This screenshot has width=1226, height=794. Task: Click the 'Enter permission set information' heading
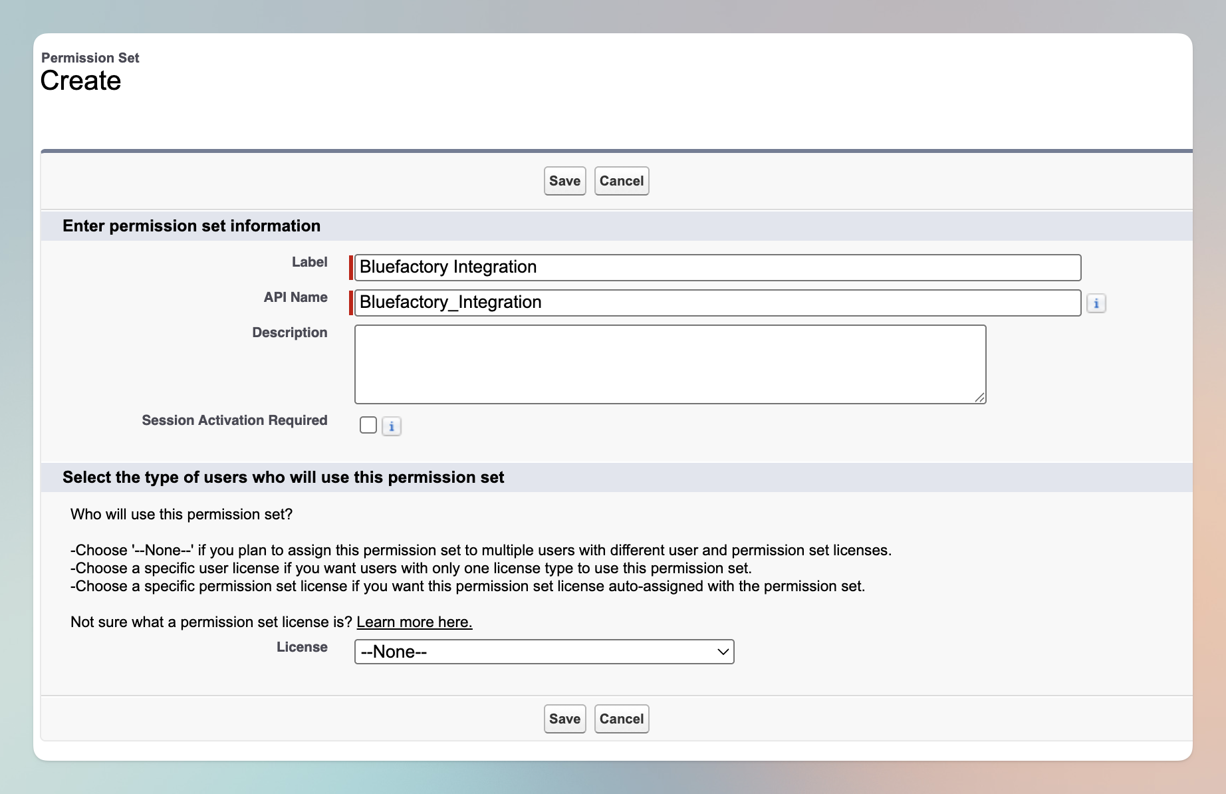click(191, 226)
